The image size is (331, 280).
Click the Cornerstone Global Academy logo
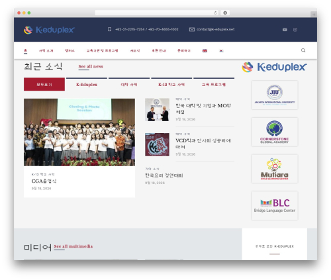point(275,132)
